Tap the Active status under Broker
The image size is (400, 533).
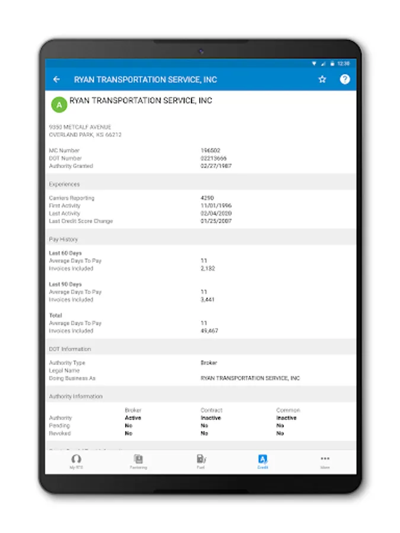133,418
